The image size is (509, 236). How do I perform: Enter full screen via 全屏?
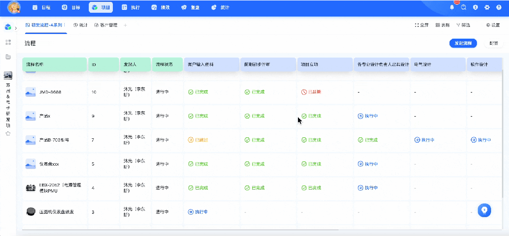422,25
